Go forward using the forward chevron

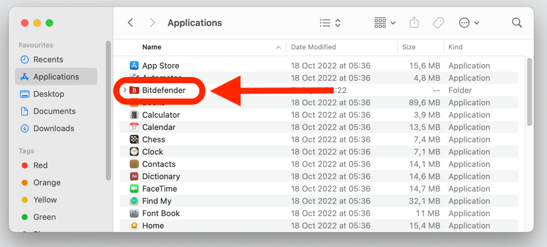152,23
